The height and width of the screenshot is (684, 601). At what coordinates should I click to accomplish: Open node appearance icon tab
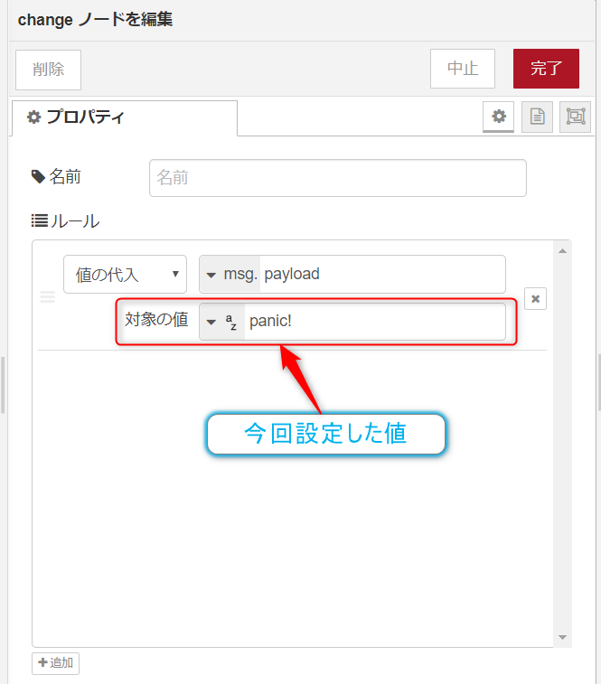pyautogui.click(x=576, y=117)
